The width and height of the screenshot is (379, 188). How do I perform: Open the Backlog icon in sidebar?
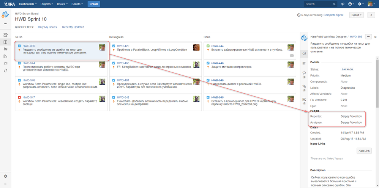[5, 35]
